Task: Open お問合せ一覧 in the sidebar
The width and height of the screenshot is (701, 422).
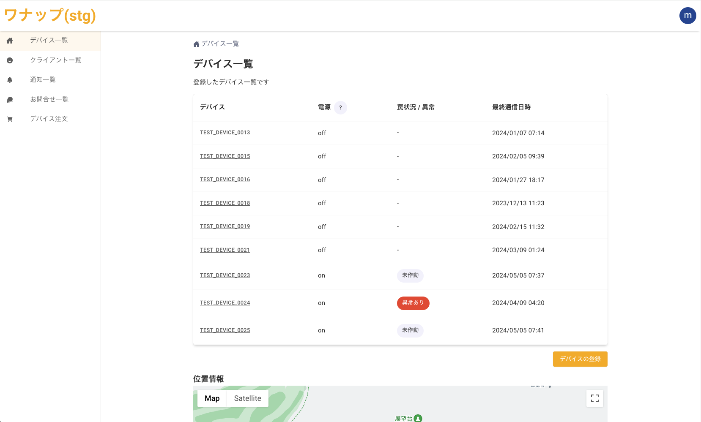Action: [50, 100]
